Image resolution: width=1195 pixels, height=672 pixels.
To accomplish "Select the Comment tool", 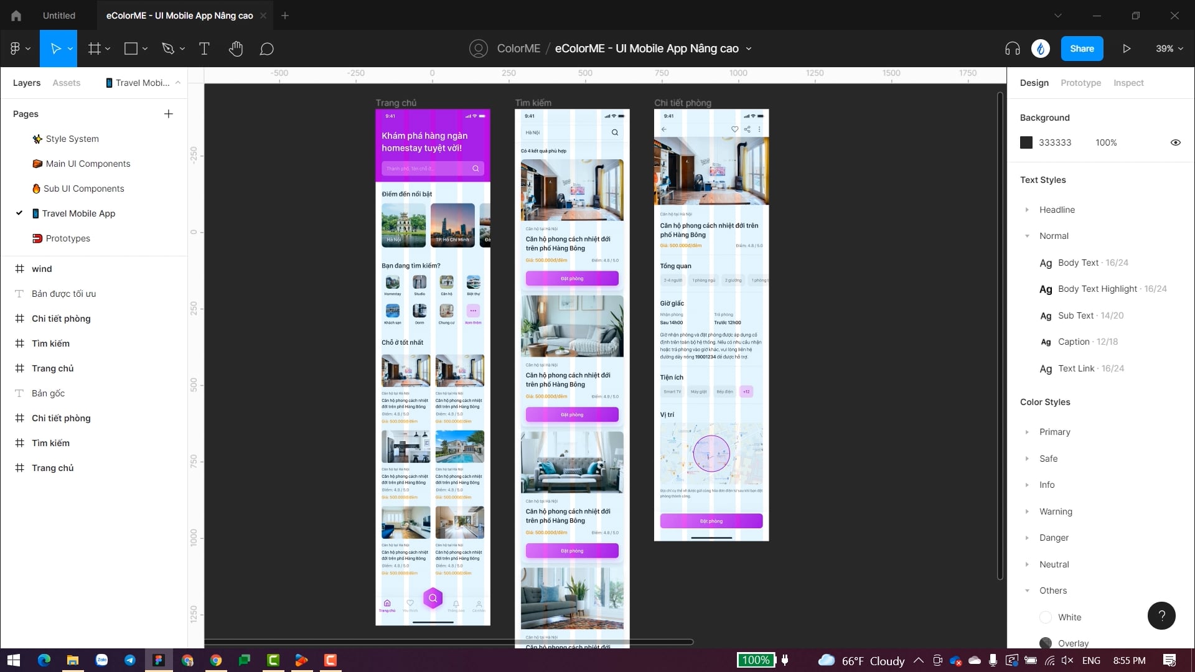I will [x=266, y=49].
